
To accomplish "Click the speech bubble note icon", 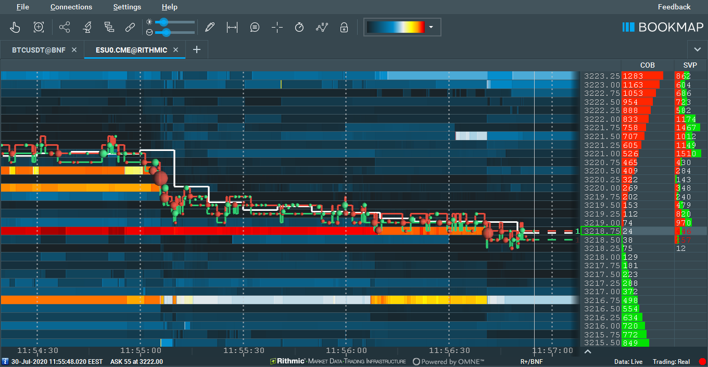I will click(x=255, y=27).
